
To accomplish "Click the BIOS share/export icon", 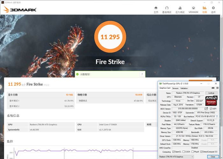I will [206, 108].
